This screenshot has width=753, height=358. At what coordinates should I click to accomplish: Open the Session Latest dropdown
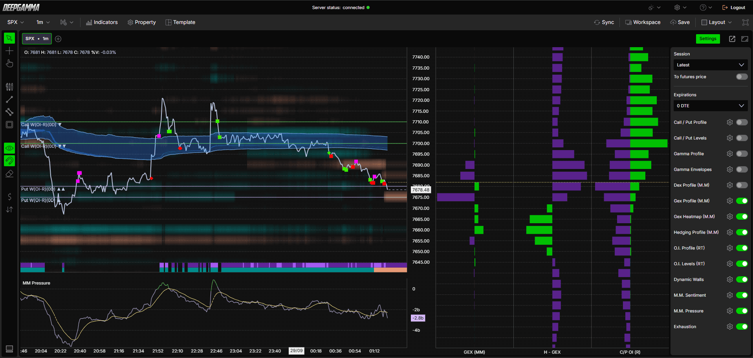coord(711,65)
